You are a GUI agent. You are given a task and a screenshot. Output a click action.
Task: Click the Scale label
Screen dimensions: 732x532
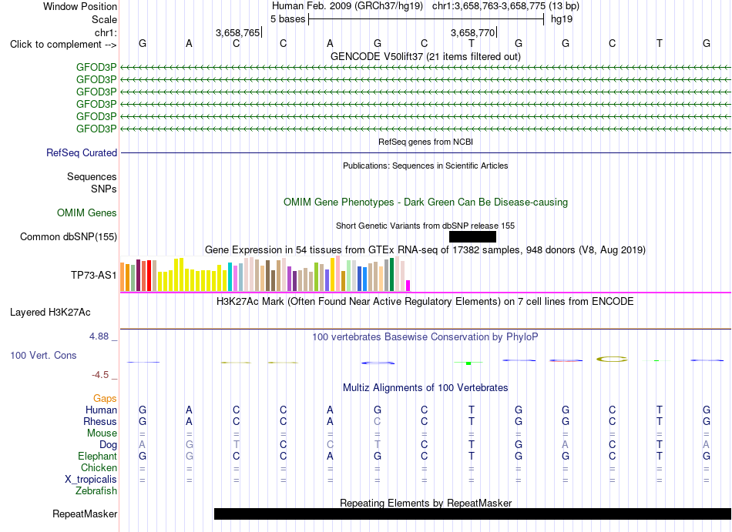tap(105, 19)
